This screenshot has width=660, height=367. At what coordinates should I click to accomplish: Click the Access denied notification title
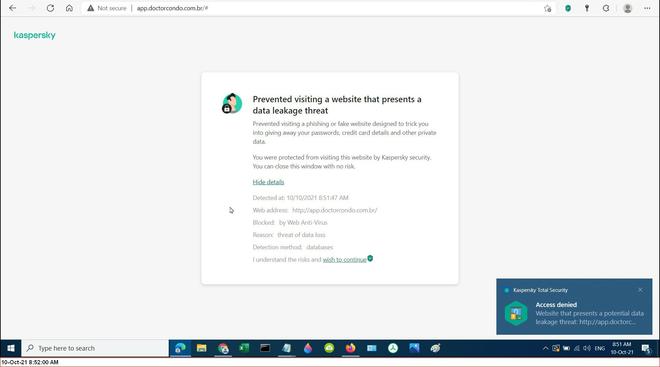point(556,305)
